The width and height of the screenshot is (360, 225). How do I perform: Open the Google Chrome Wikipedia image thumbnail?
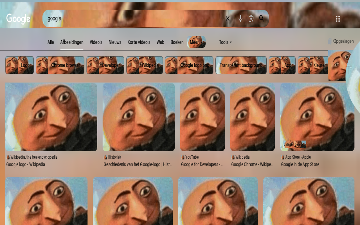pos(253,117)
